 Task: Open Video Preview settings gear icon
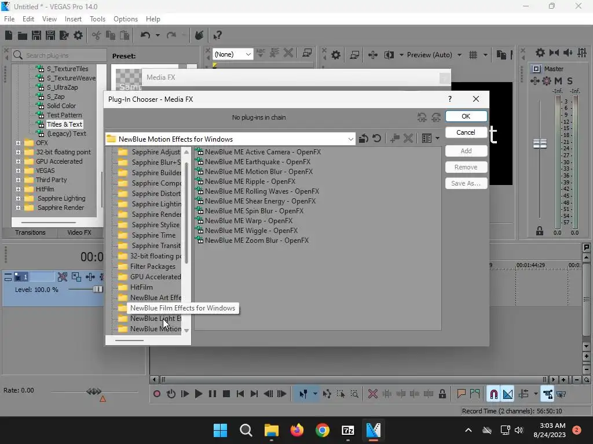(x=335, y=55)
